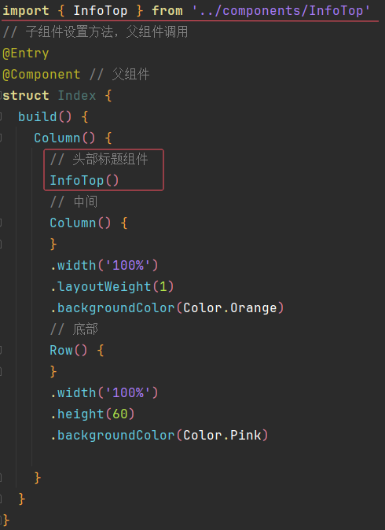Click the Index struct name
This screenshot has width=385, height=530.
click(x=77, y=96)
